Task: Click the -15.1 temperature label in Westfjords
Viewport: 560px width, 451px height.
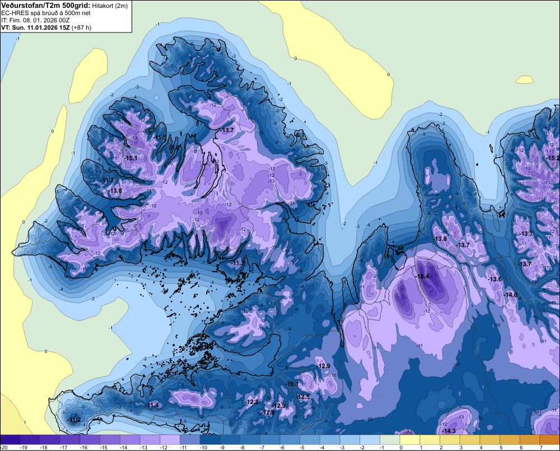Action: tap(130, 157)
